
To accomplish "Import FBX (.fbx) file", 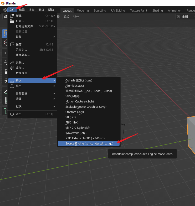I will 89,122.
